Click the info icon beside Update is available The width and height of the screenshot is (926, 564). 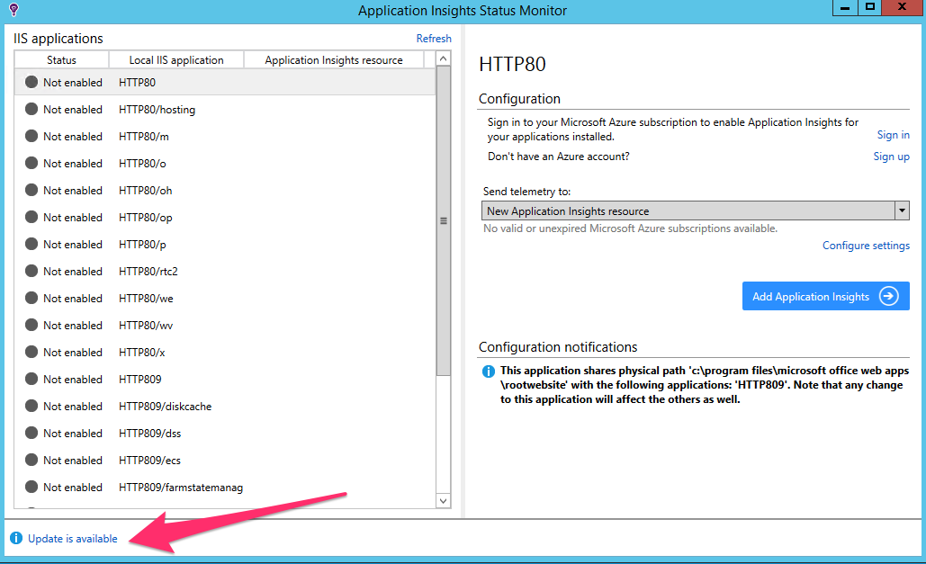pyautogui.click(x=15, y=539)
